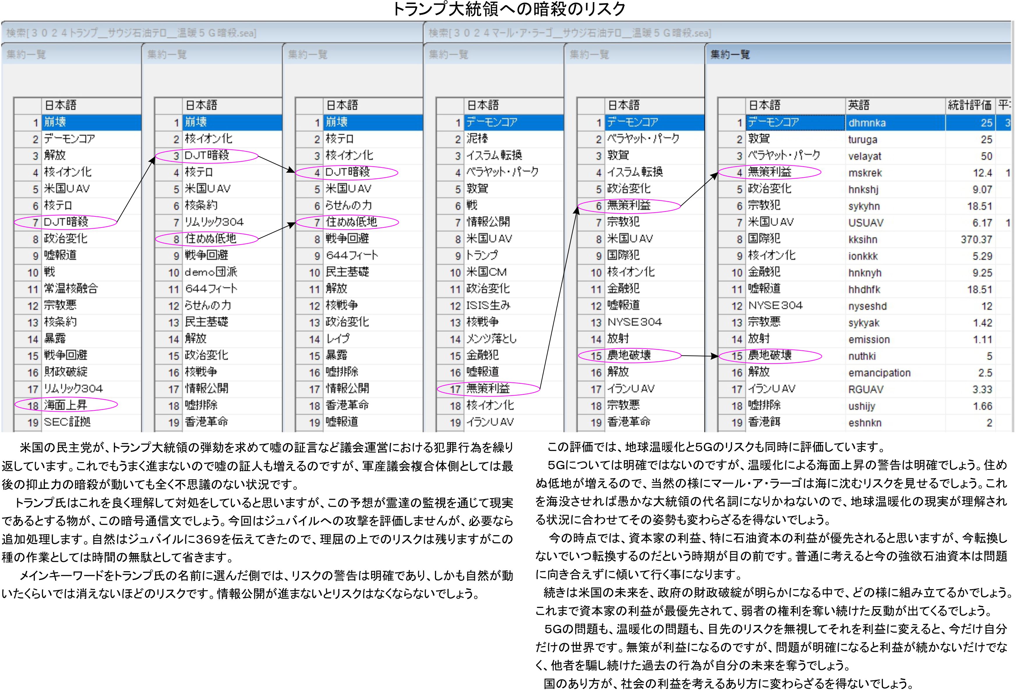Select the 海面上昇 row in the first list
Viewport: 1019px width, 695px height.
click(66, 405)
